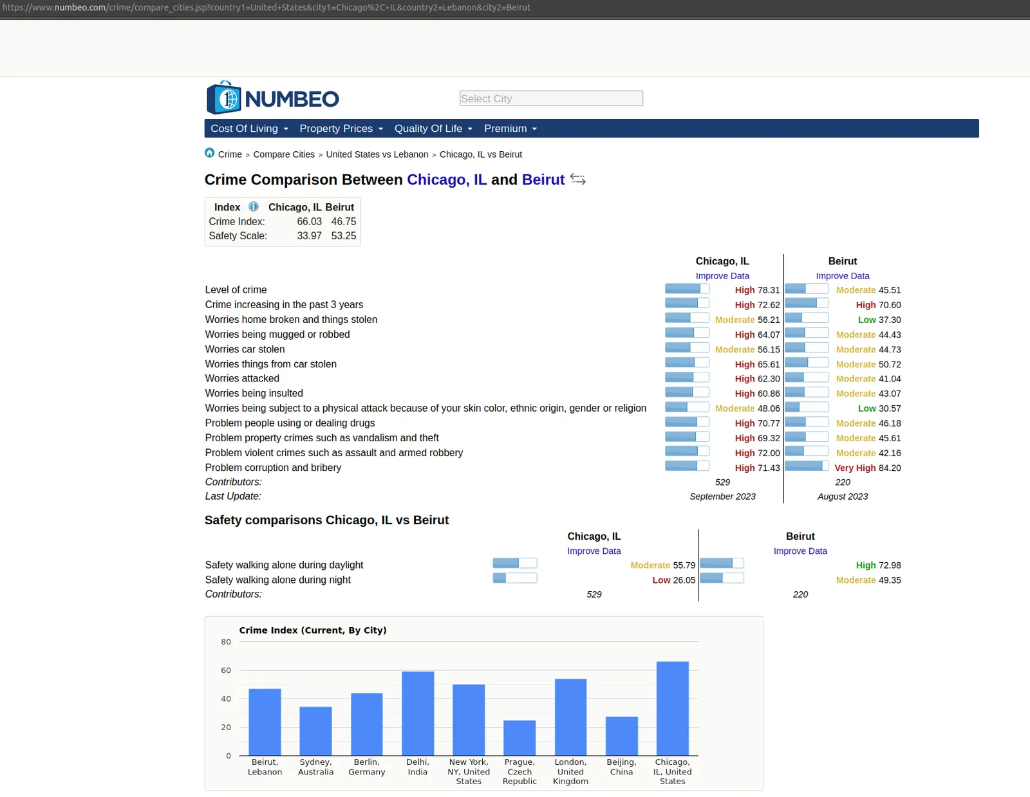Click Beirut's corruption and bribery progress bar
This screenshot has height=797, width=1030.
coord(807,466)
